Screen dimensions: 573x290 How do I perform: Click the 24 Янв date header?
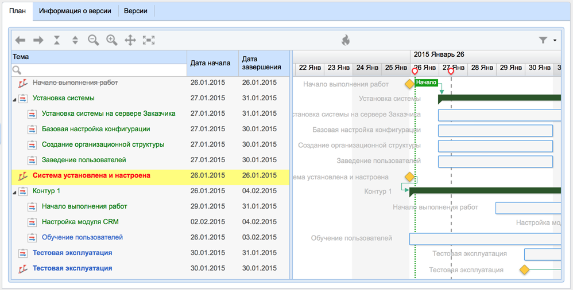367,68
